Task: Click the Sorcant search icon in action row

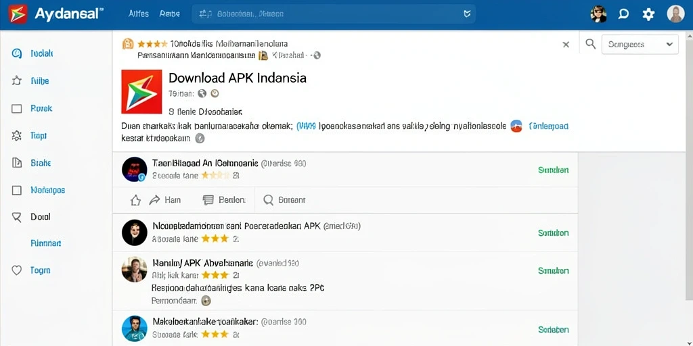Action: pyautogui.click(x=268, y=200)
